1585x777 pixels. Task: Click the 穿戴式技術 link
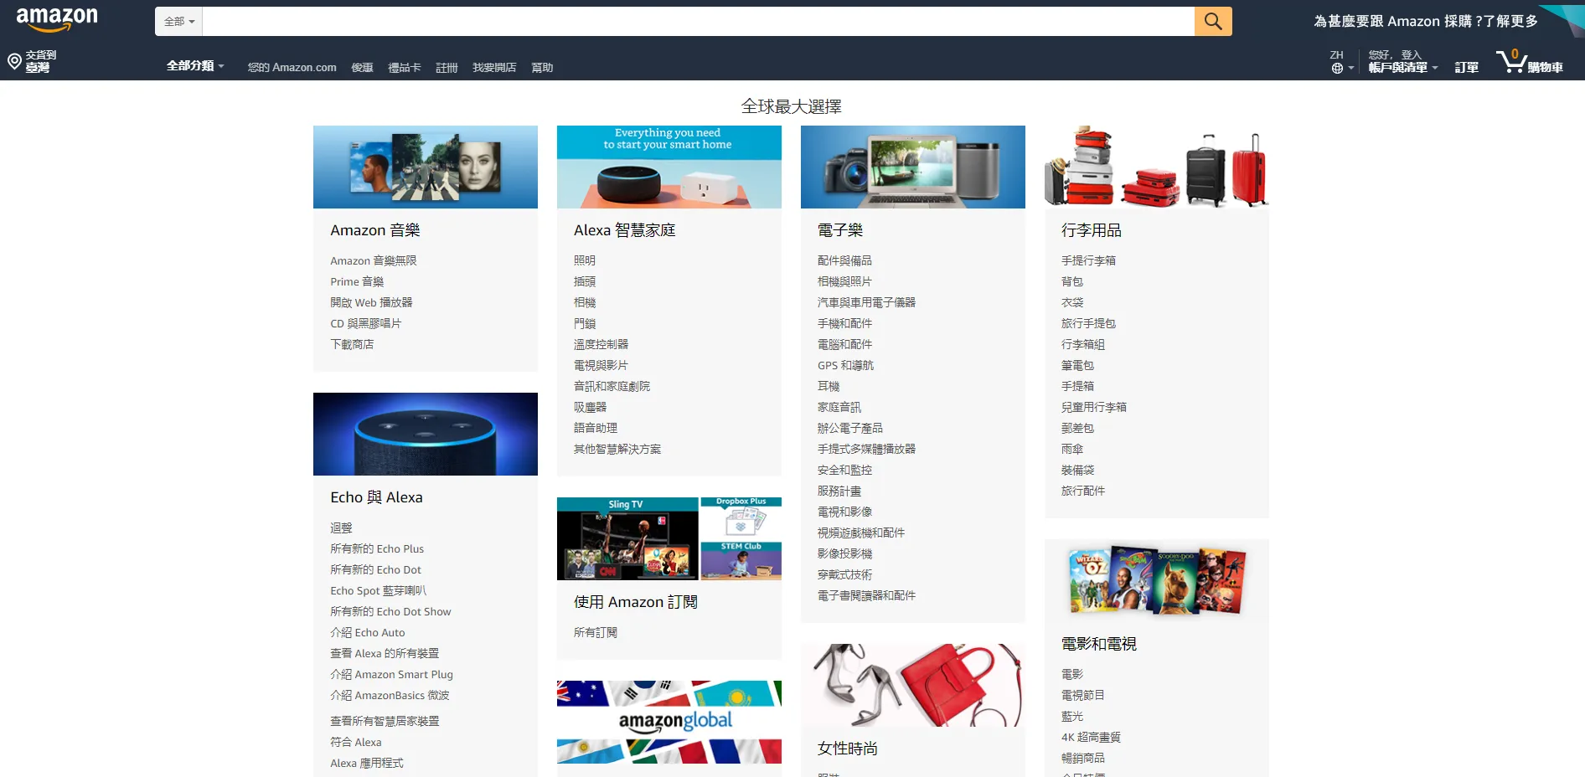pyautogui.click(x=845, y=575)
